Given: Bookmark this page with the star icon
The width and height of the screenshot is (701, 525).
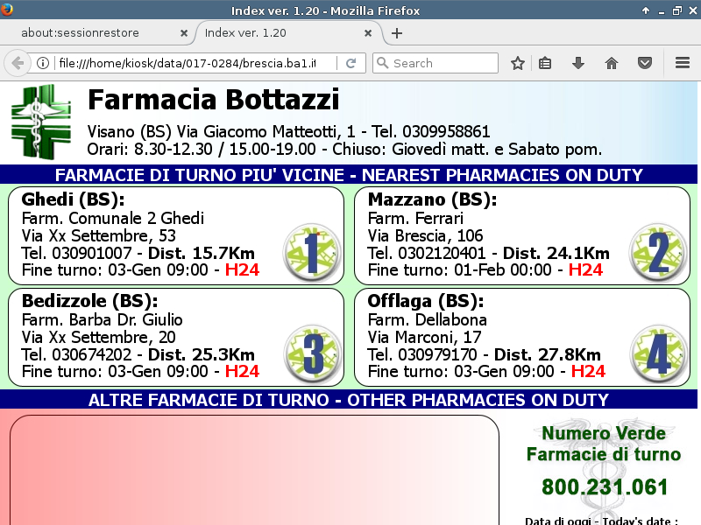Looking at the screenshot, I should (x=518, y=63).
